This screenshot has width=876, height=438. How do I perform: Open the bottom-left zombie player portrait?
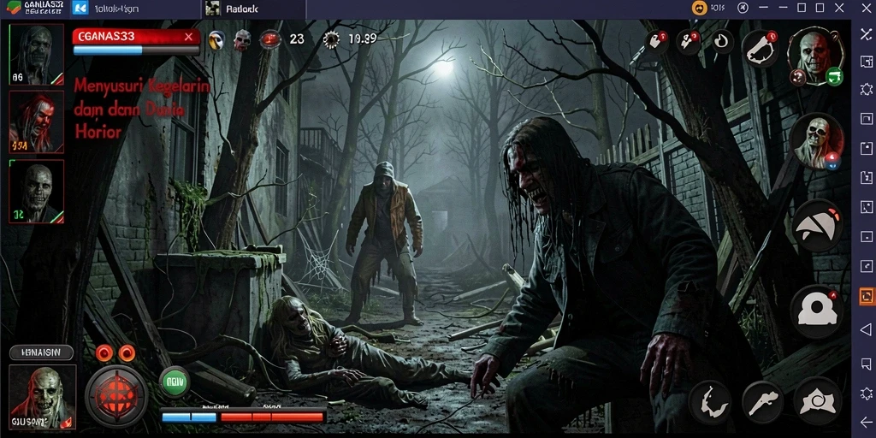(43, 397)
